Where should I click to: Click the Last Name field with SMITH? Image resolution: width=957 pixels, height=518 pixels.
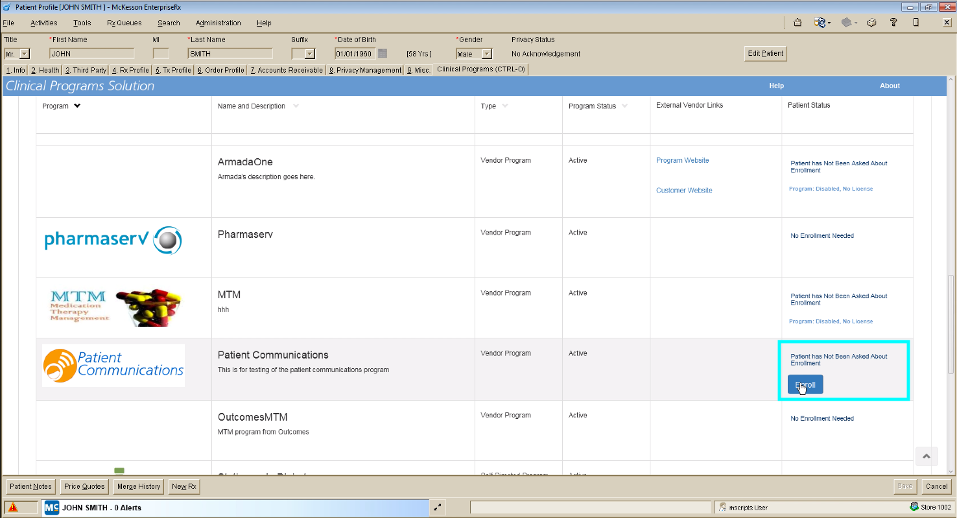point(230,54)
